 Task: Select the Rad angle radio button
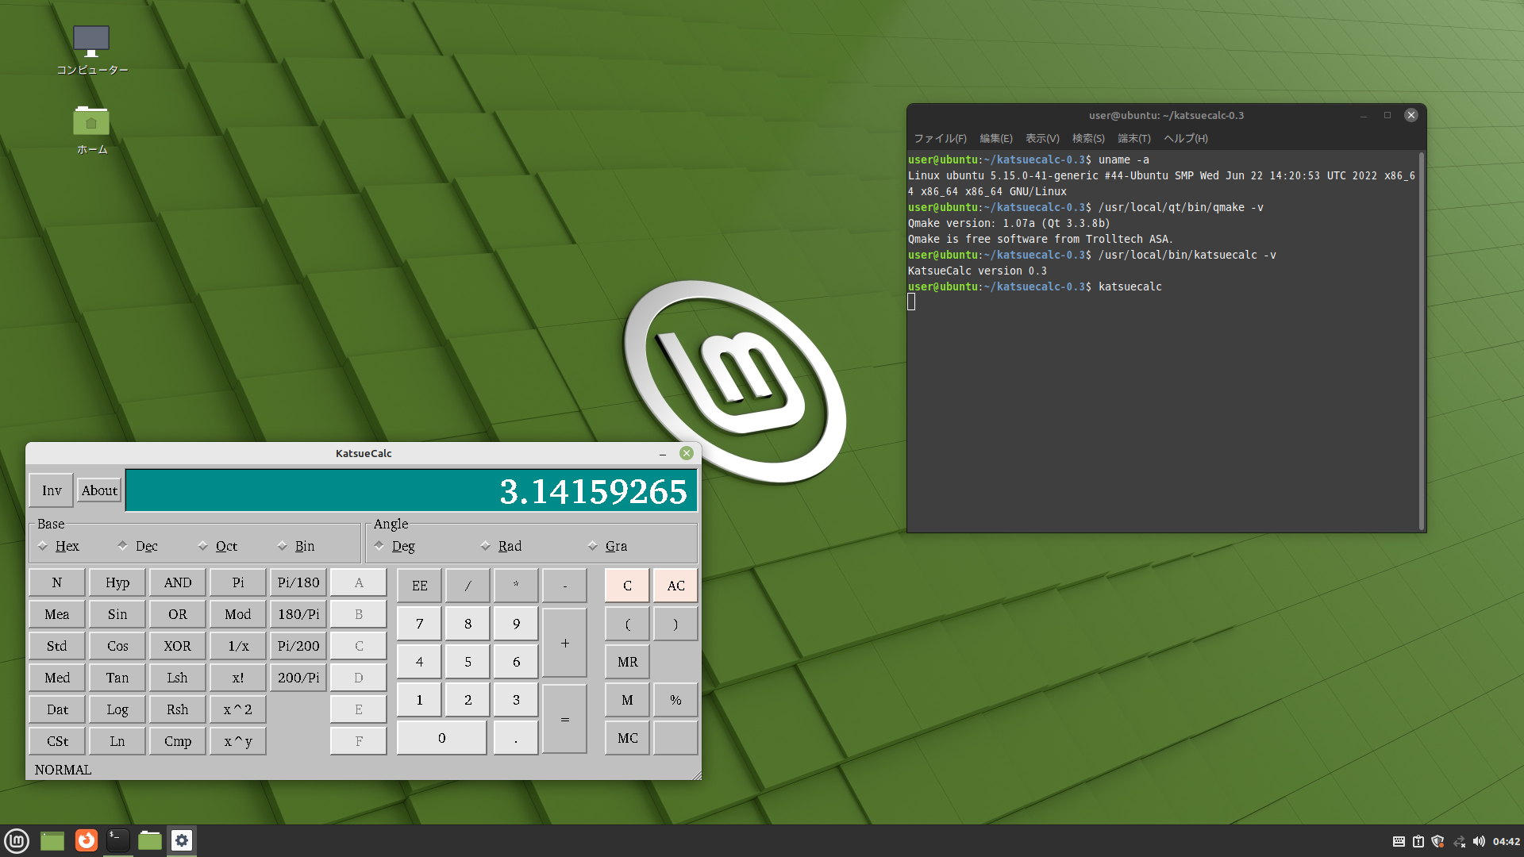point(501,546)
